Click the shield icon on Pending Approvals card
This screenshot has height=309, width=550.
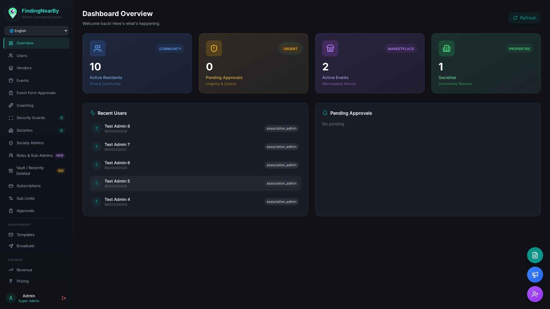[x=214, y=48]
